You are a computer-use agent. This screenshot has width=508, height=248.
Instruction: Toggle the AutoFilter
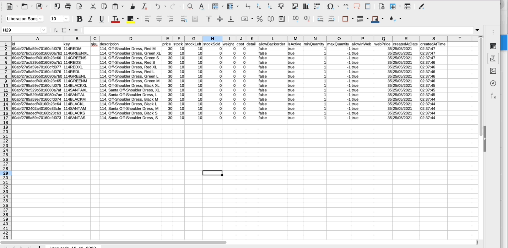click(281, 6)
